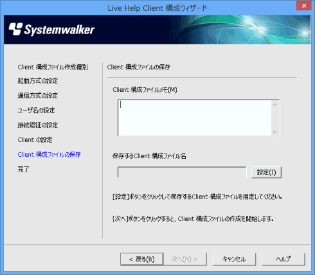The height and width of the screenshot is (275, 315).
Task: Click the [設定]ボタン instruction text
Action: [197, 197]
